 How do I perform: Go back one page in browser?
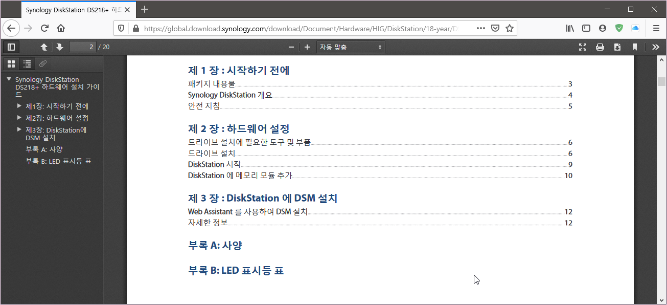click(x=12, y=28)
